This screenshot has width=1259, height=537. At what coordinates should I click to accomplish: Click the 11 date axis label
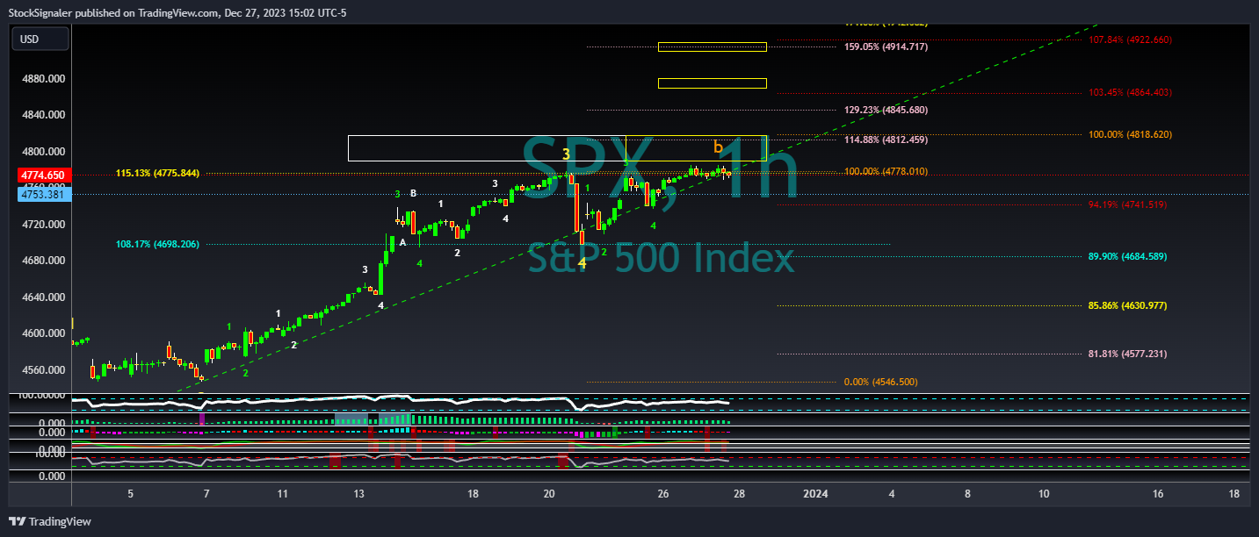[x=282, y=494]
